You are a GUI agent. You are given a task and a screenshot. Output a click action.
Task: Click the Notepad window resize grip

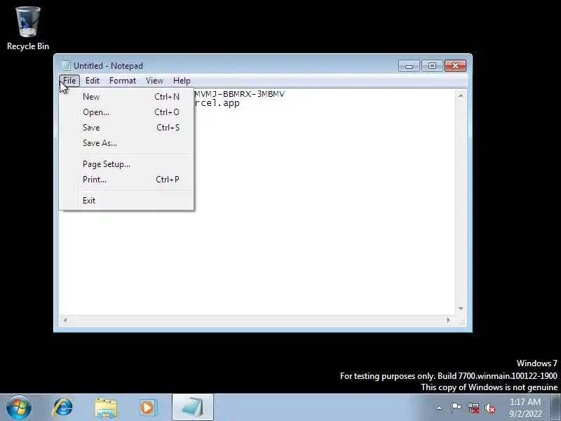(x=461, y=322)
